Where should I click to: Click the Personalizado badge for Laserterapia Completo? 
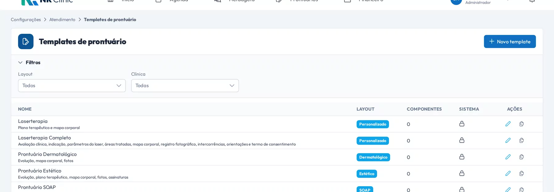tap(373, 141)
